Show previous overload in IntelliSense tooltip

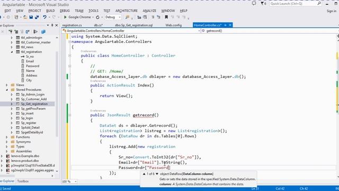[144, 174]
